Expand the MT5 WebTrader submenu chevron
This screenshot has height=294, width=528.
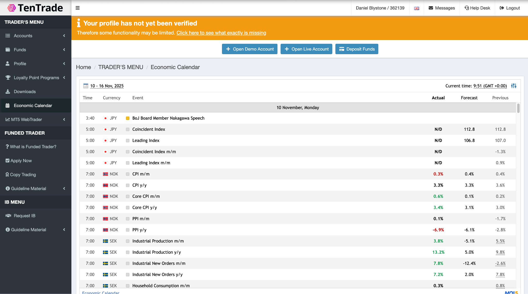coord(64,119)
